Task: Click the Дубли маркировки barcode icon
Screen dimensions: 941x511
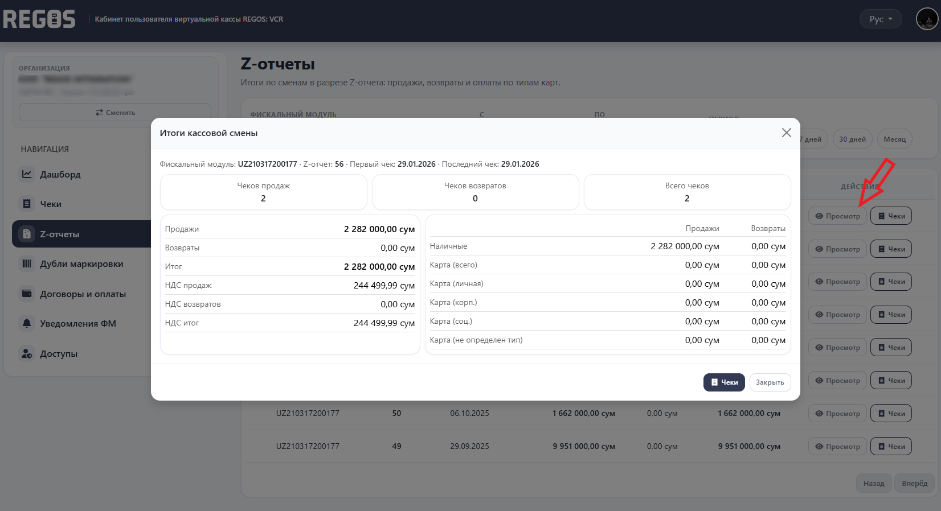Action: click(x=27, y=263)
